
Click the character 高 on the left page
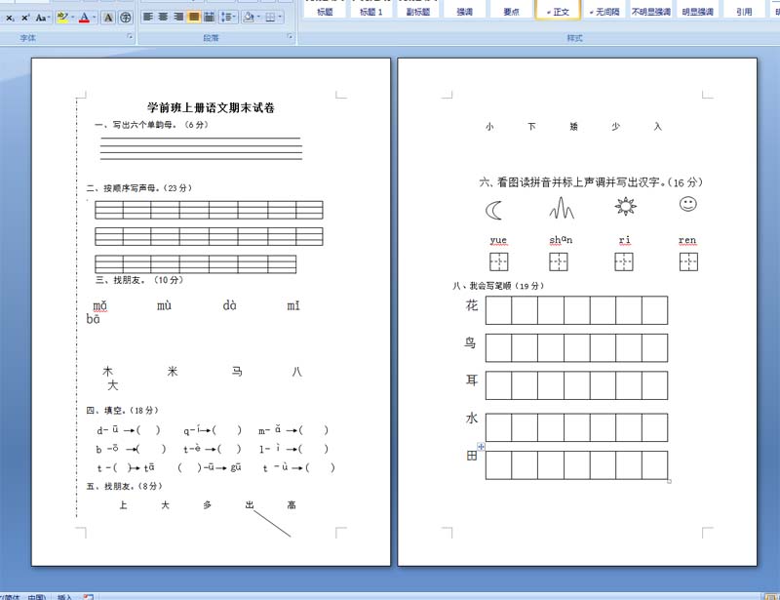292,505
